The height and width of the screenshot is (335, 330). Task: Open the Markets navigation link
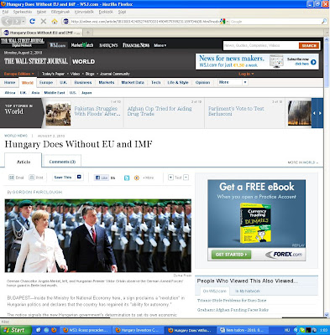click(107, 82)
